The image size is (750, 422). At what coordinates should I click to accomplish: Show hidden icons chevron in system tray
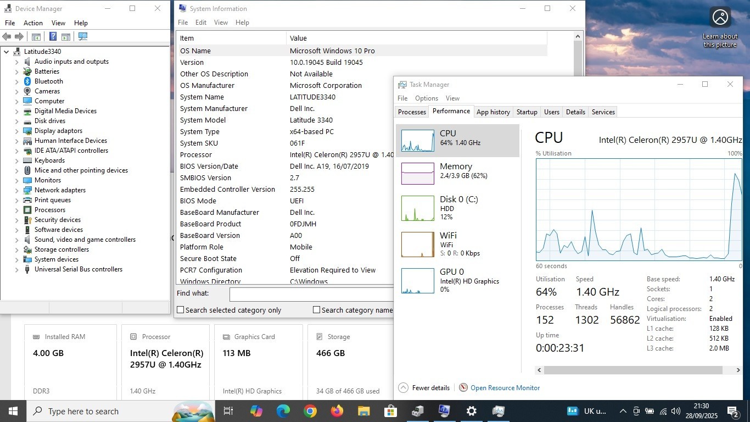coord(623,411)
